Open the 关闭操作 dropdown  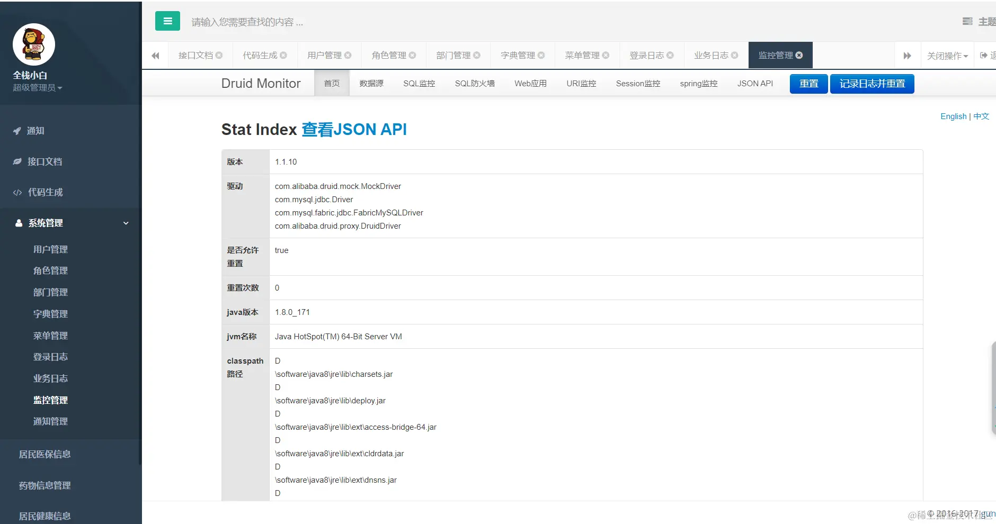(x=947, y=56)
